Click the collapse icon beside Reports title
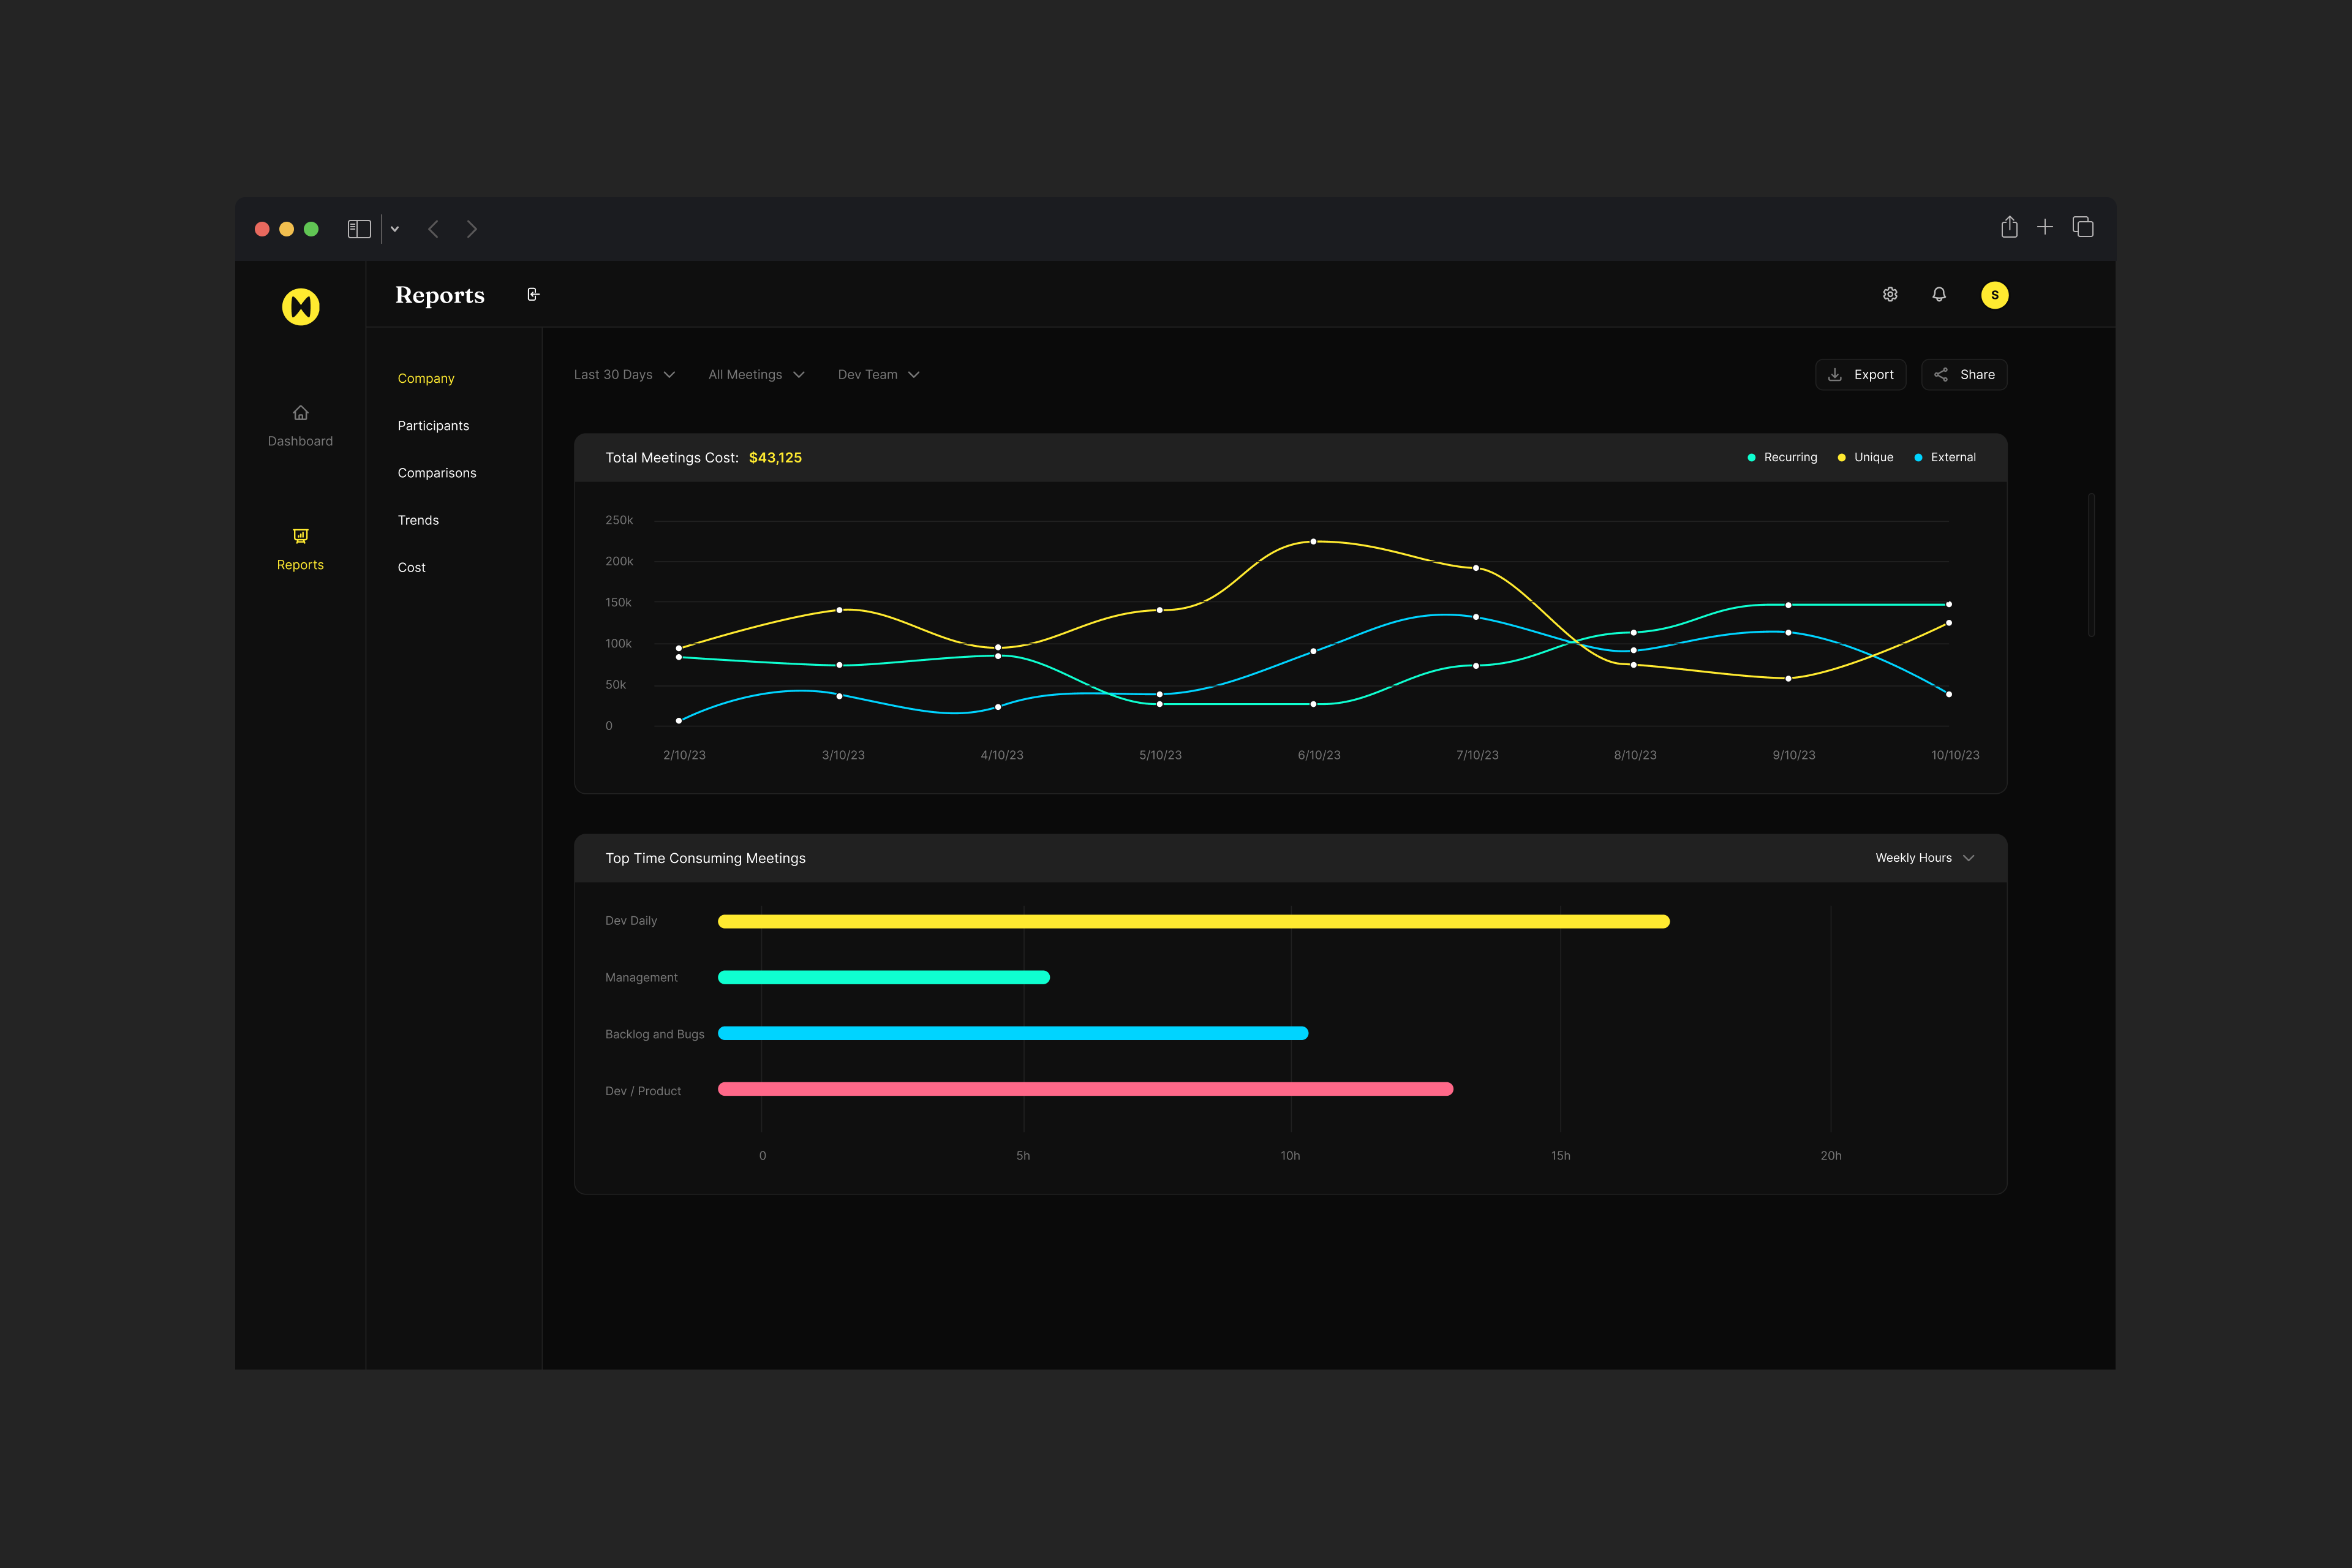Viewport: 2352px width, 1568px height. 533,294
